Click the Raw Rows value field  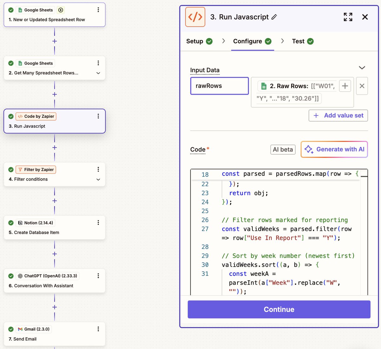point(302,92)
